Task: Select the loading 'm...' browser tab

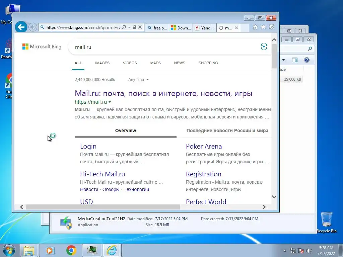Action: 226,28
